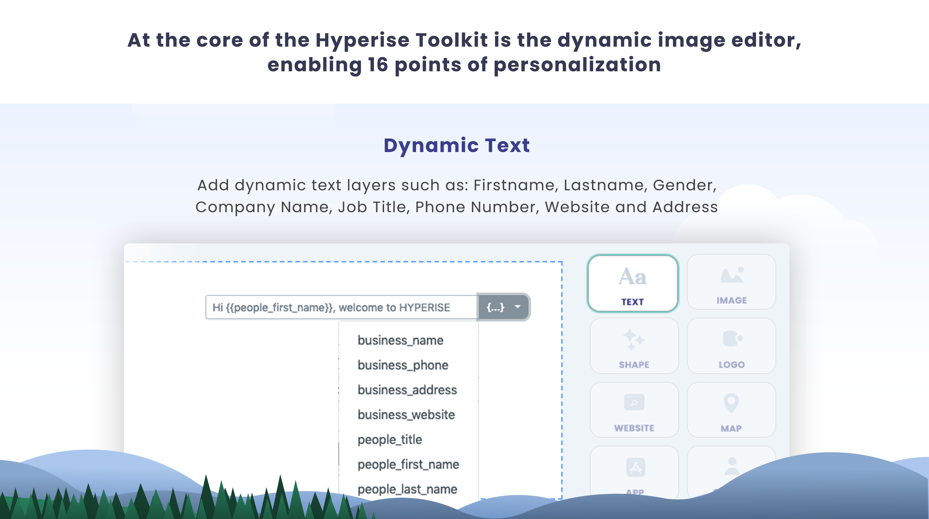Select the MAP layer tool
929x519 pixels.
(731, 410)
